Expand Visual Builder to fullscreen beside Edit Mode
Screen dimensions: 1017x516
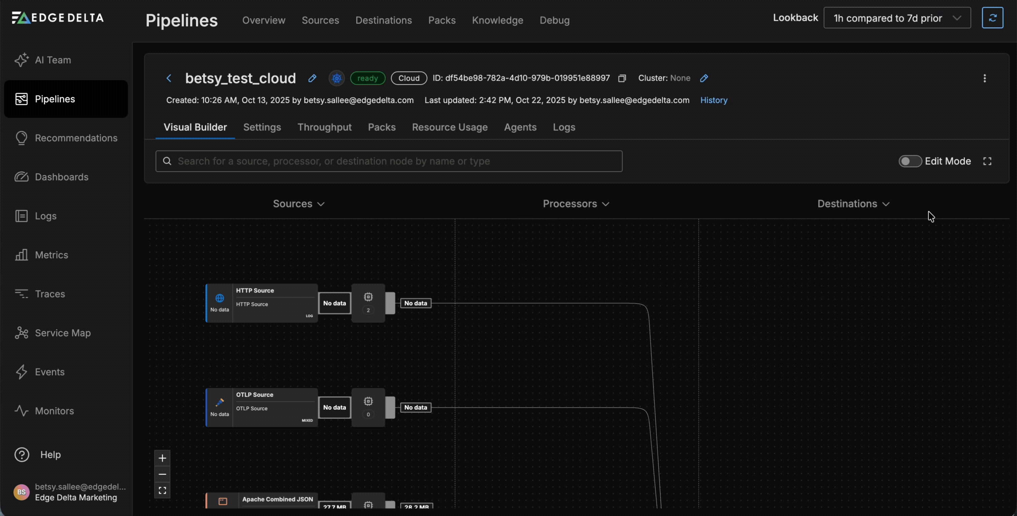(x=987, y=161)
